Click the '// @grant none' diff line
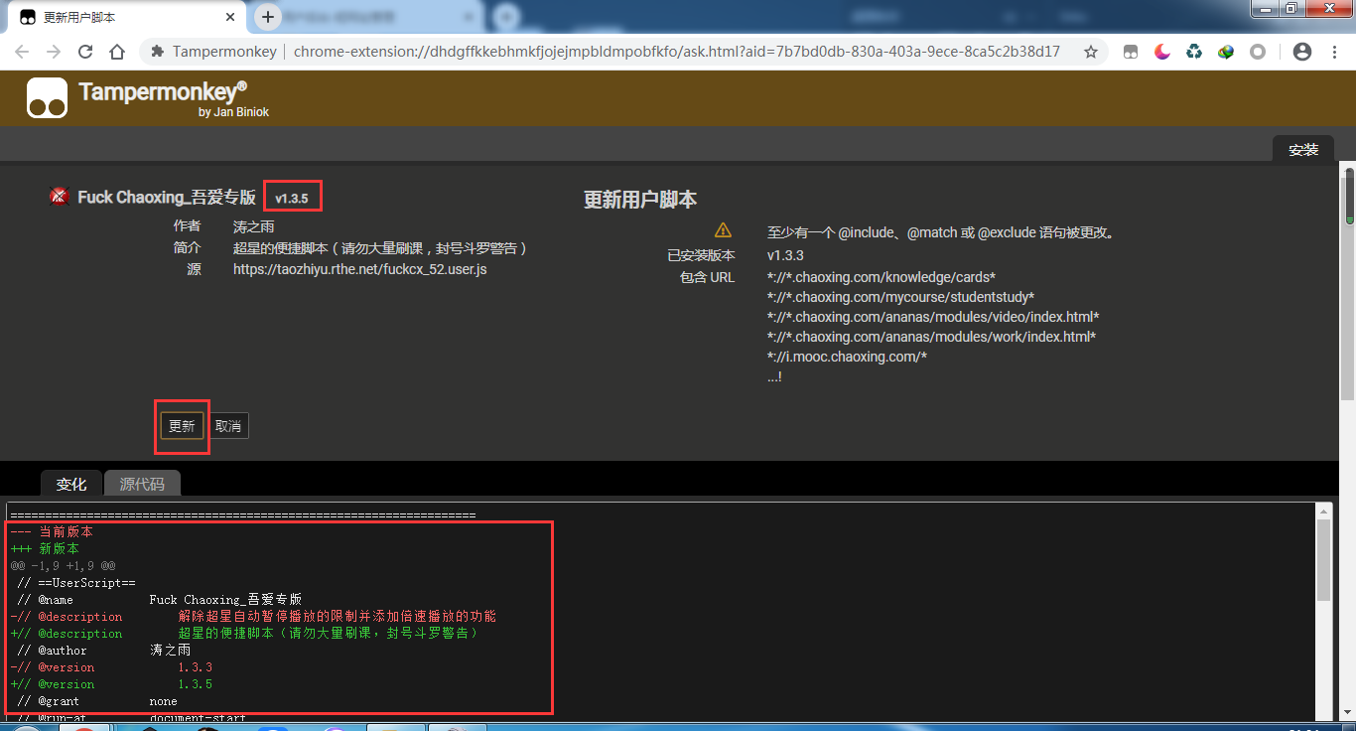 click(x=97, y=701)
